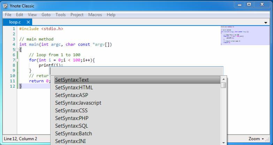
Task: Click Line 12, Column 2 status indicator
Action: [21, 139]
